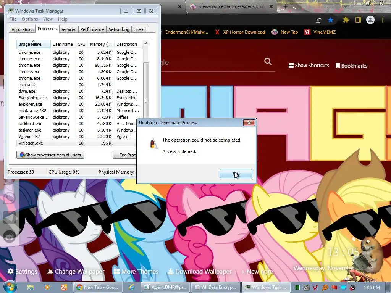Select the explorer.exe process row

tap(80, 104)
